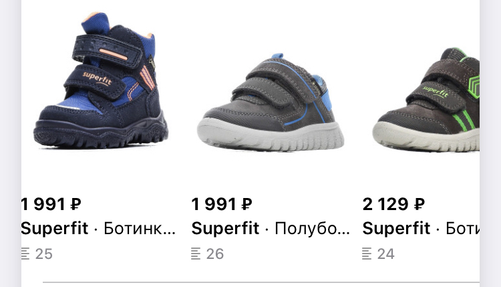Click the orange stripe on the boot's top strap

(x=113, y=54)
